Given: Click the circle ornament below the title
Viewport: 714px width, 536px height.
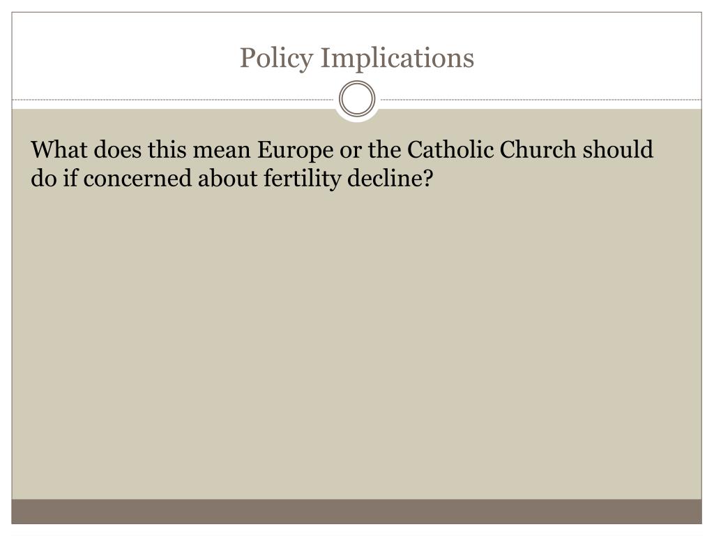Looking at the screenshot, I should pos(357,99).
